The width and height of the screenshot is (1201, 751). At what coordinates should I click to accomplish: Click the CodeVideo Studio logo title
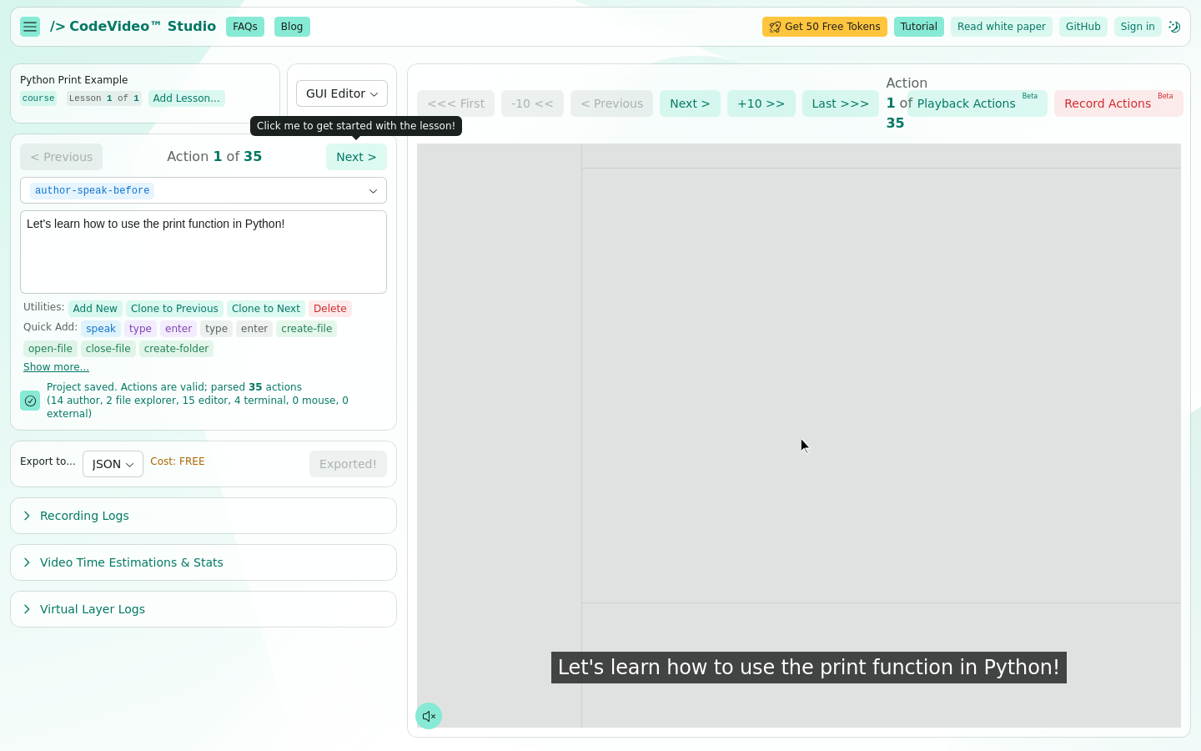(x=133, y=27)
